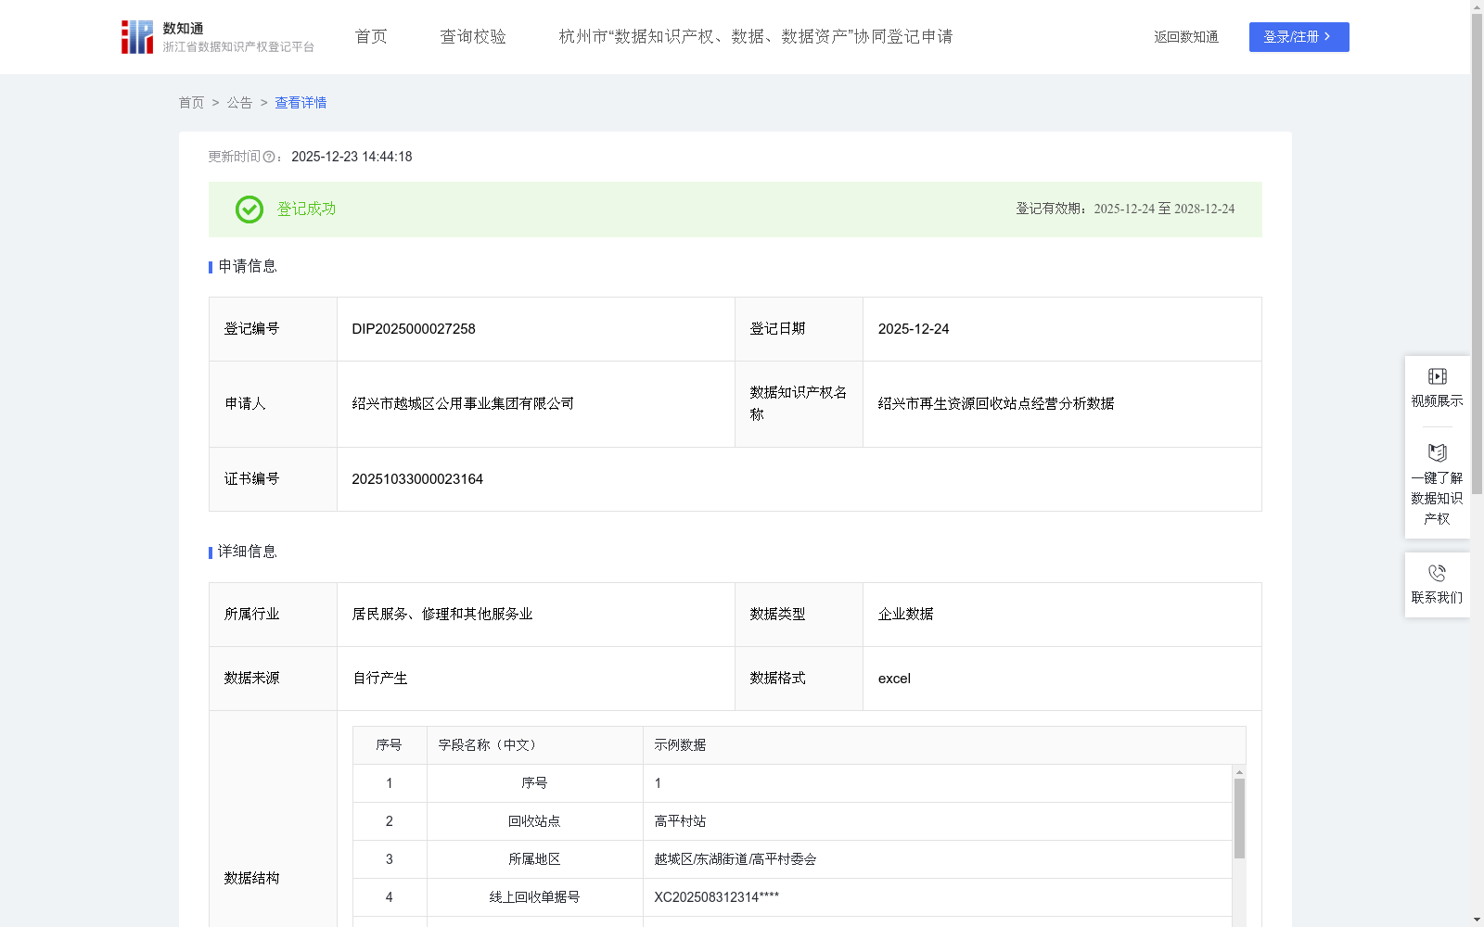Screen dimensions: 1484x927
Task: Open the 杭州市协同登记申请 menu item
Action: coord(756,36)
